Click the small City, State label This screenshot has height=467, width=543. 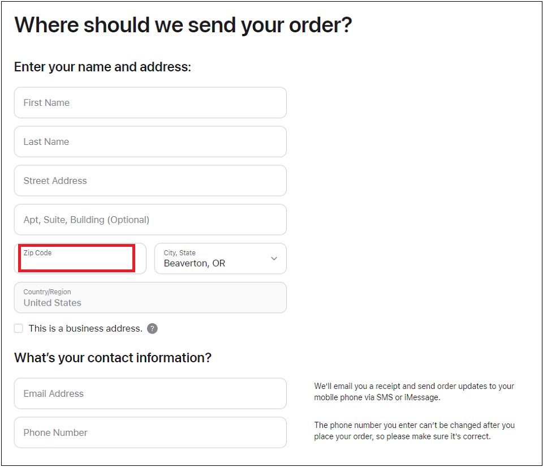tap(179, 253)
